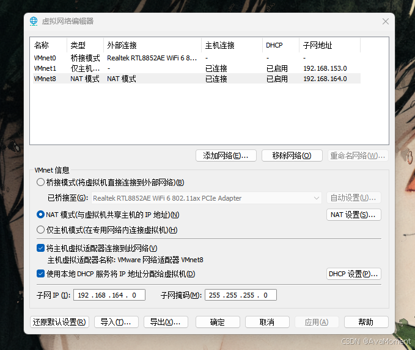This screenshot has height=350, width=415.
Task: Click the 移除网络(O) button
Action: click(292, 155)
